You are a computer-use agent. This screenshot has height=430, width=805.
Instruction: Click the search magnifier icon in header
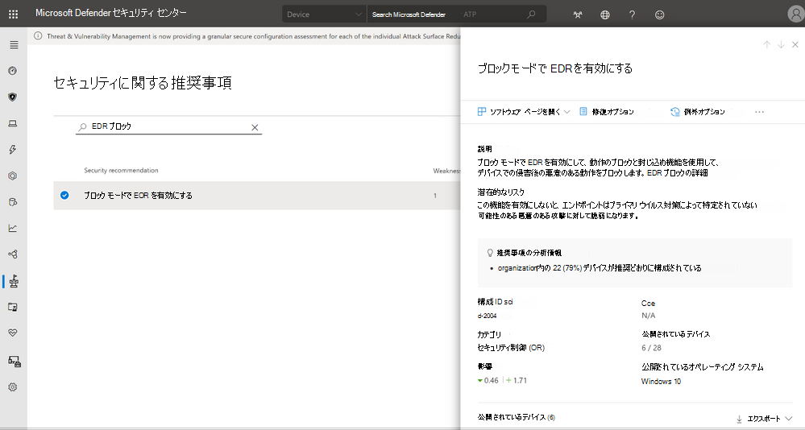coord(531,14)
